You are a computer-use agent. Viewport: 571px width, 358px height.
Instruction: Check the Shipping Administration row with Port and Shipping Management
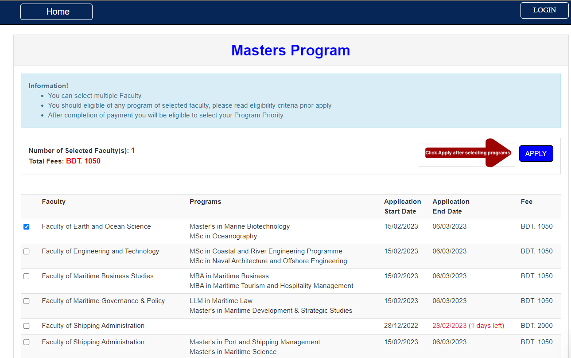(27, 342)
